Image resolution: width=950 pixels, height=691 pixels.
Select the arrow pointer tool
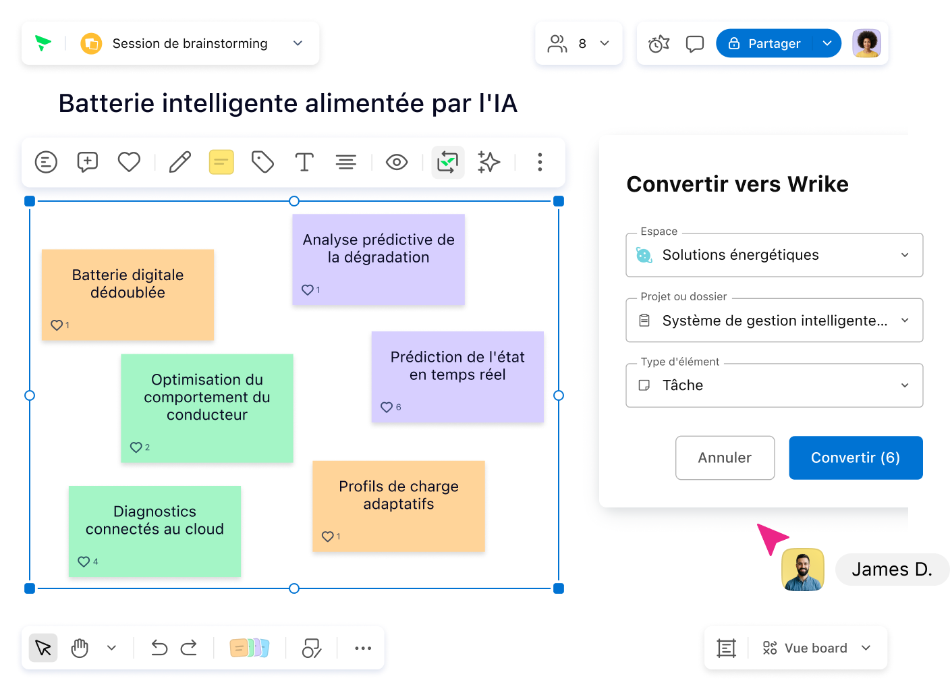[x=43, y=648]
